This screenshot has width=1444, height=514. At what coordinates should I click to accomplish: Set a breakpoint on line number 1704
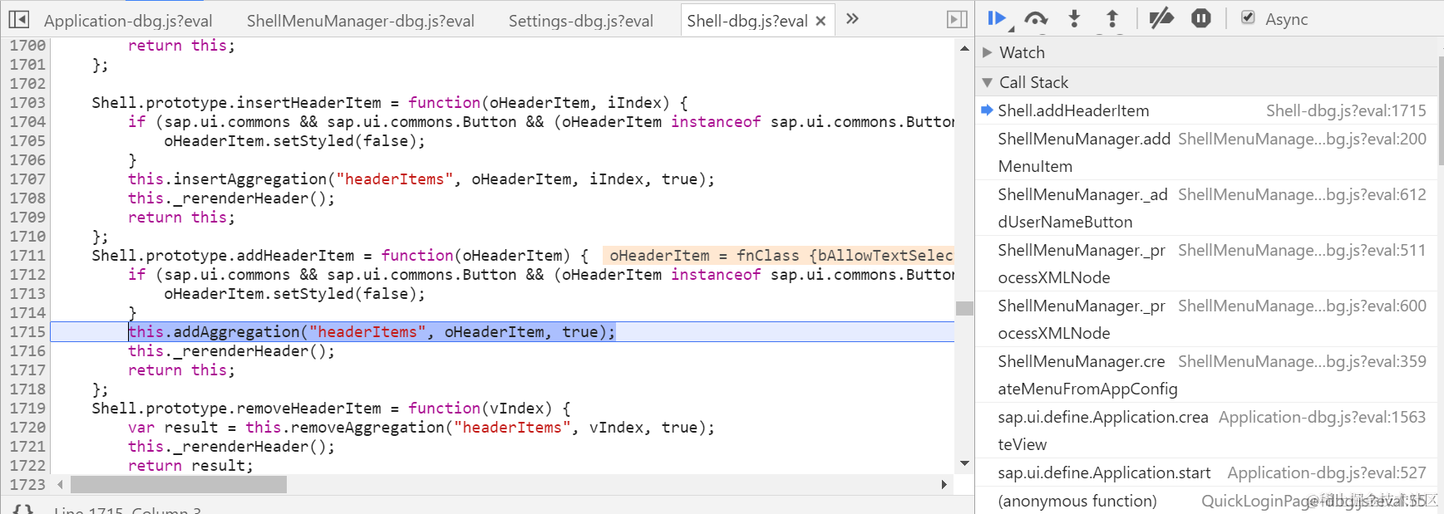pyautogui.click(x=27, y=121)
